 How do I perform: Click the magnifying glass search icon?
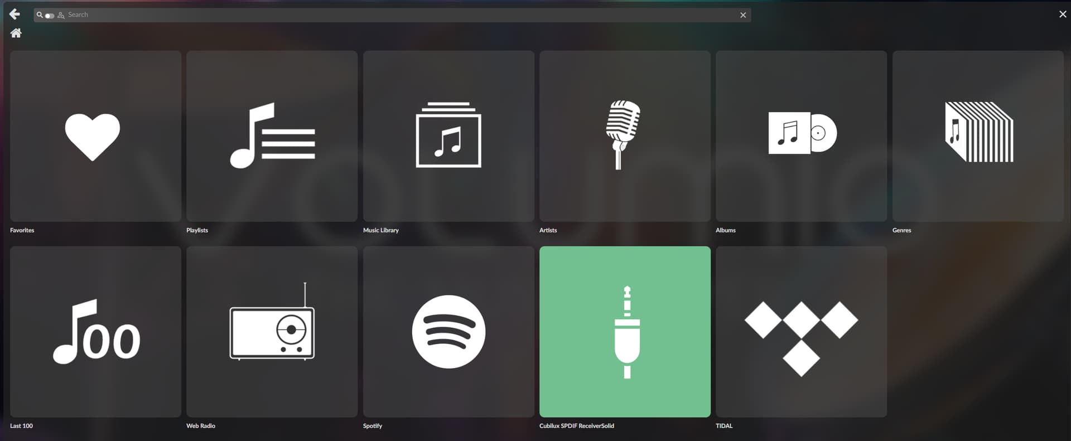point(40,15)
